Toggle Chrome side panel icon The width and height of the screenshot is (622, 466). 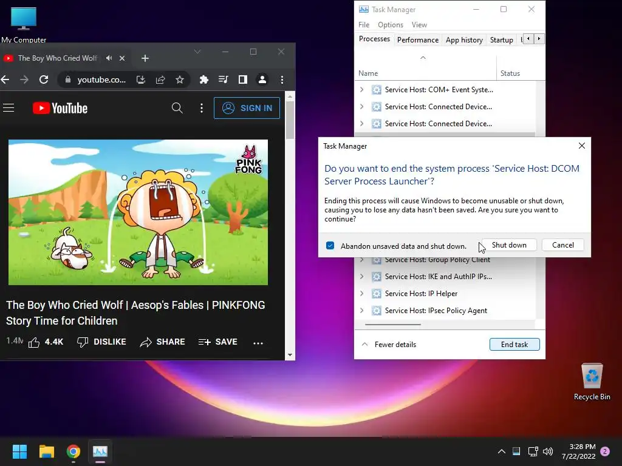pyautogui.click(x=243, y=79)
